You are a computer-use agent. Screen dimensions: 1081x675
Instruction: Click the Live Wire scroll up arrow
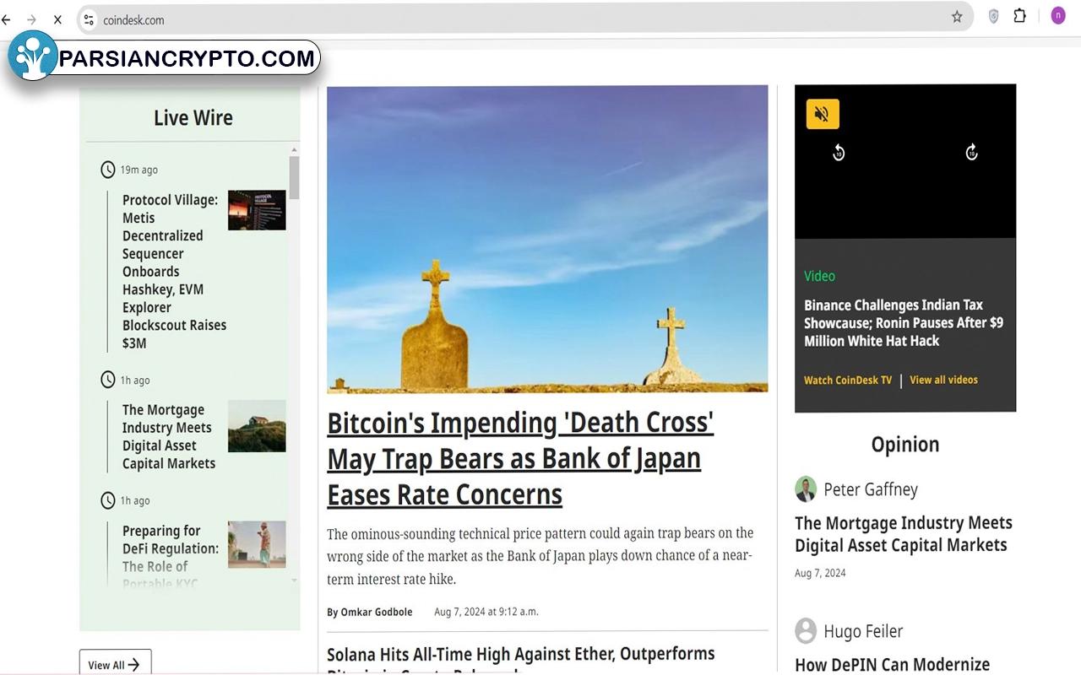pyautogui.click(x=294, y=149)
